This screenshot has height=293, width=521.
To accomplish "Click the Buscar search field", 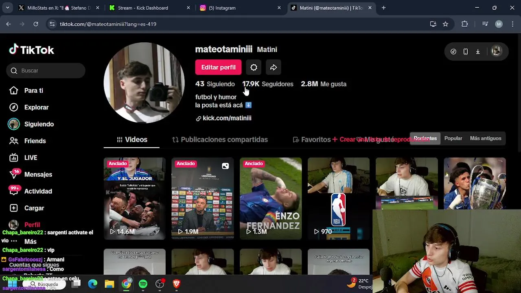I will point(46,70).
